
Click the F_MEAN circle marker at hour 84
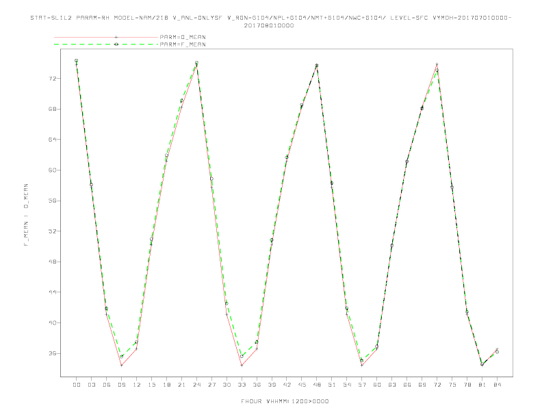tap(497, 352)
